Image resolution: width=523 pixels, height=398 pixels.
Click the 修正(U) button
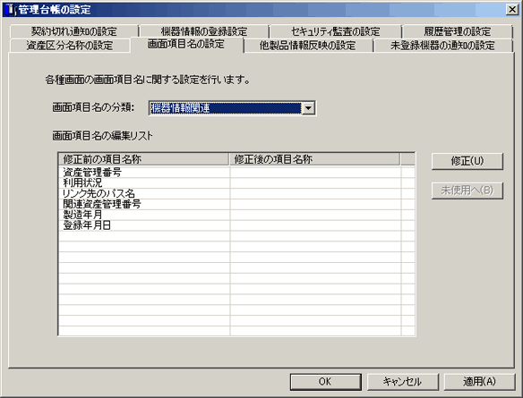click(467, 161)
